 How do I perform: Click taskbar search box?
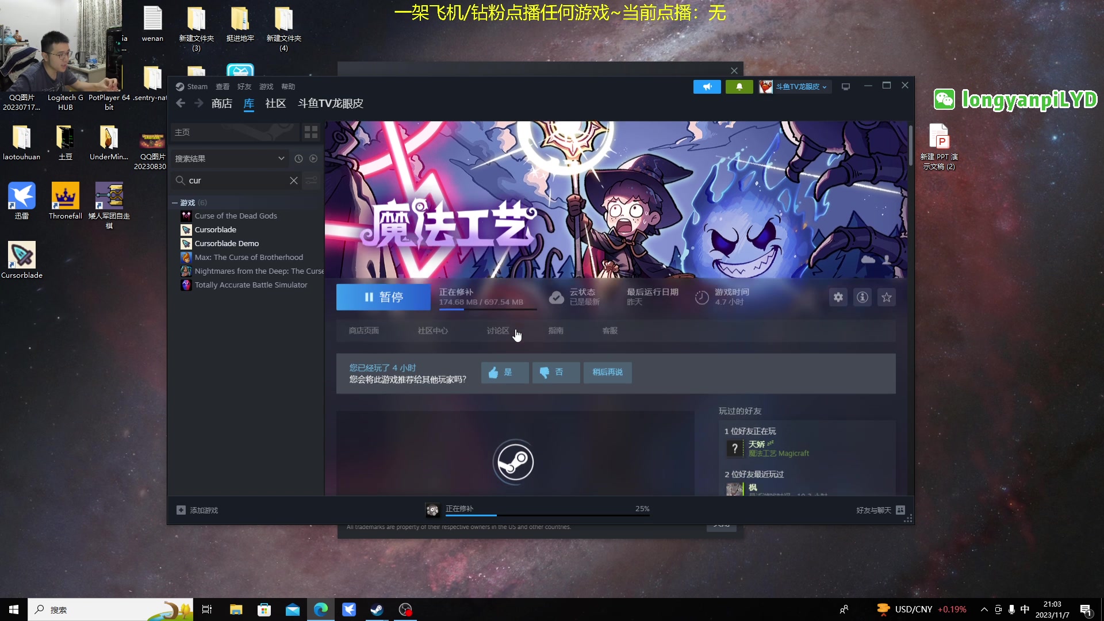point(110,609)
